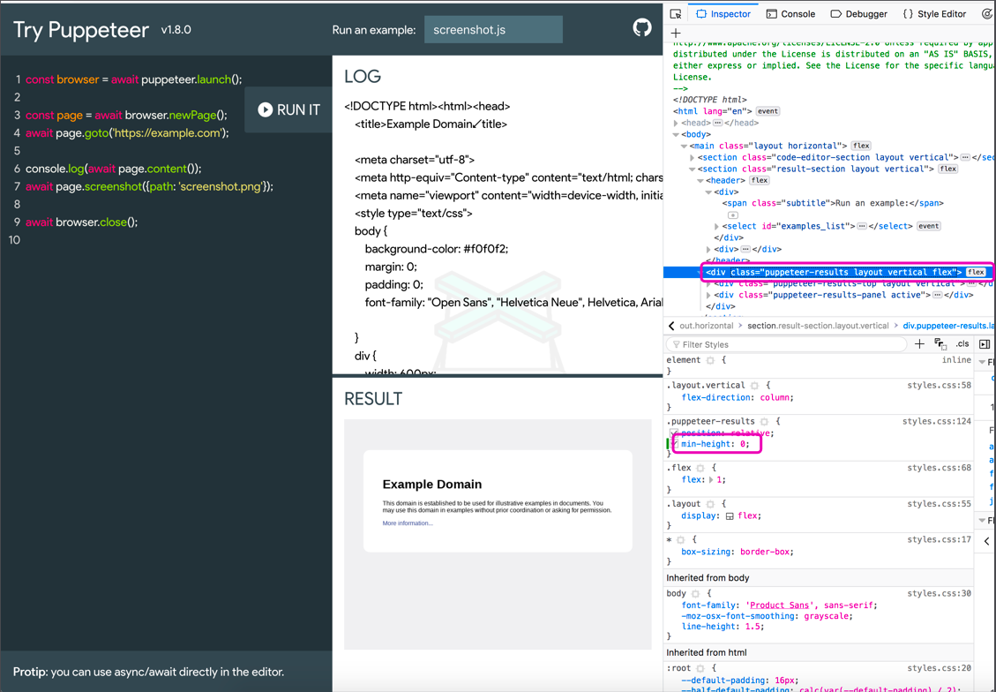Open styles.css:124 source link
Screen dimensions: 996x692
coord(937,421)
